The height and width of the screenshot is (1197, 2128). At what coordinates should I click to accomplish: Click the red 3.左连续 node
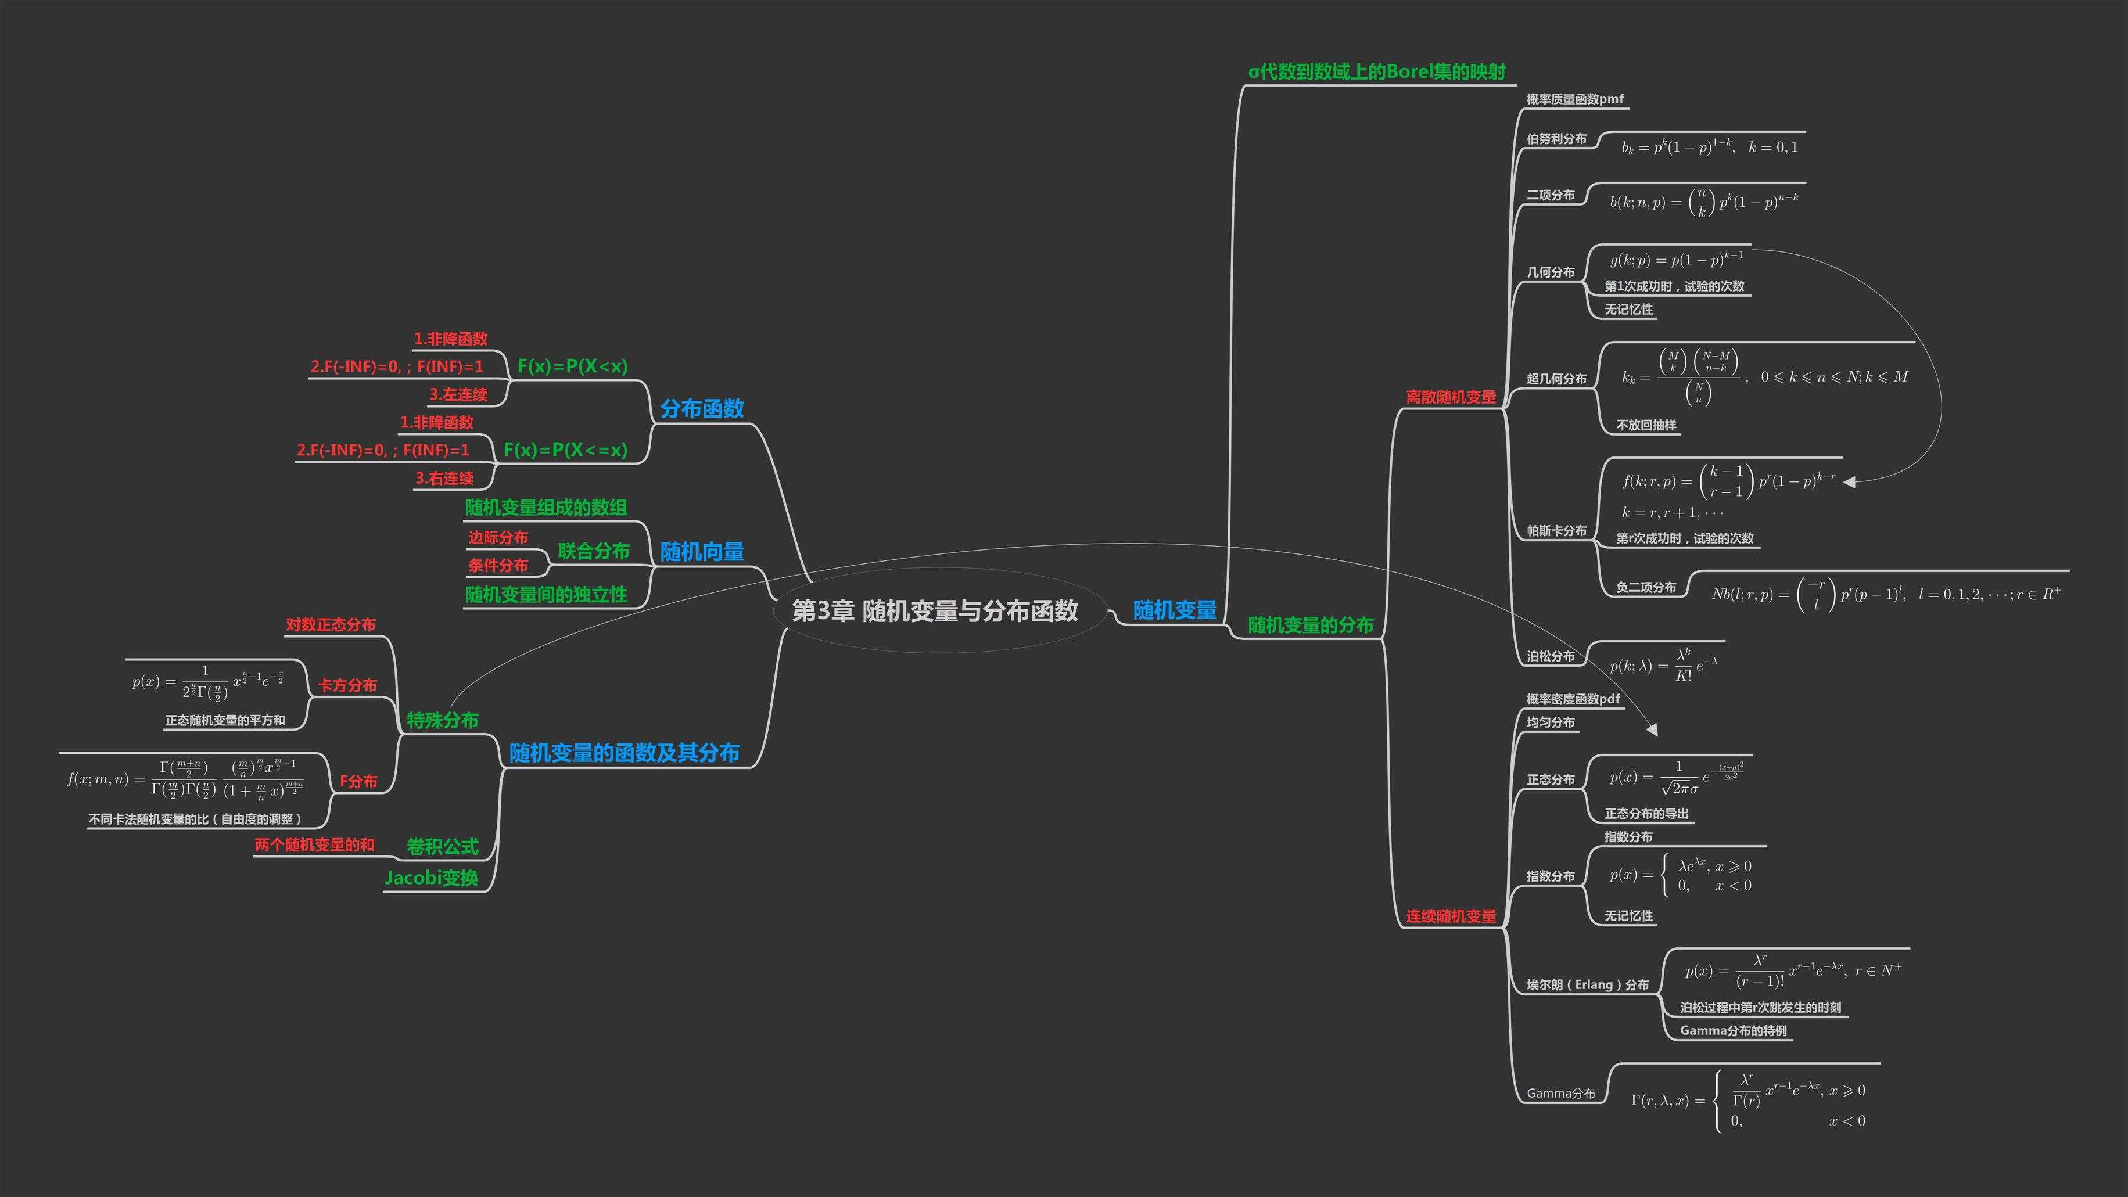click(x=458, y=395)
